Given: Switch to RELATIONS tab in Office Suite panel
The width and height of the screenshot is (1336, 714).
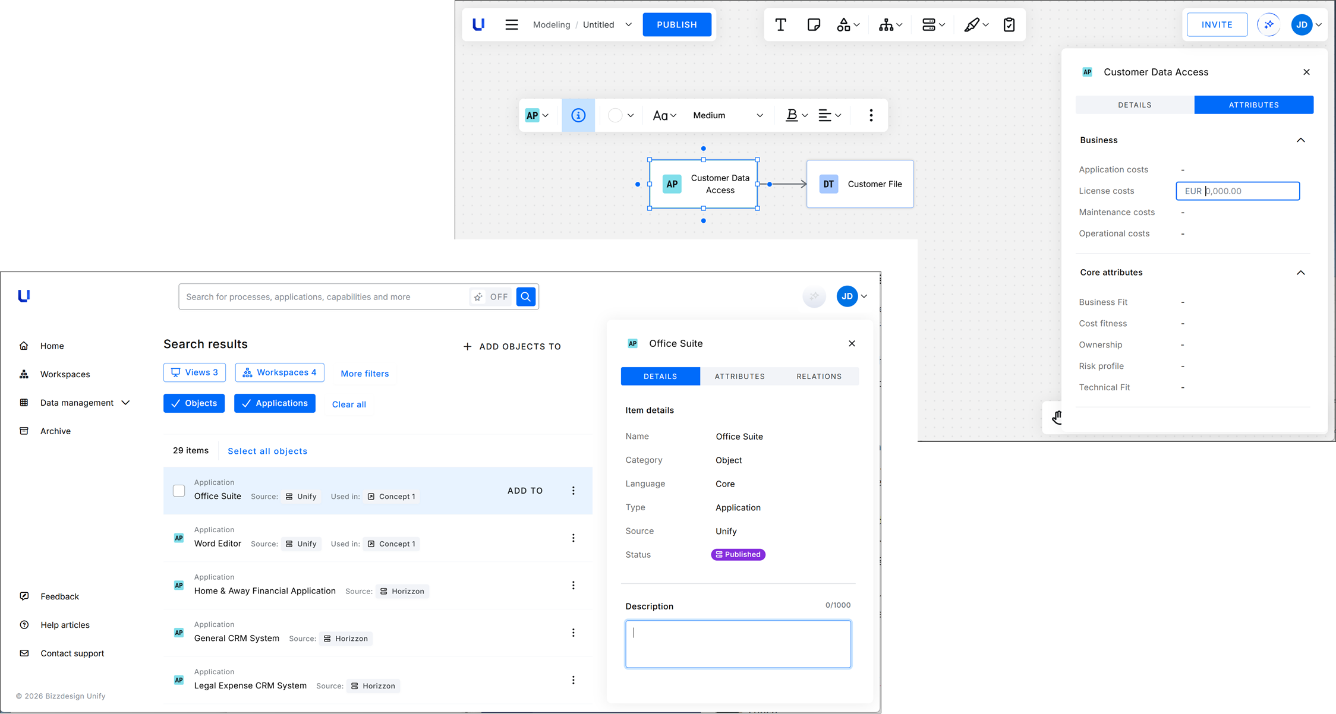Looking at the screenshot, I should pos(819,376).
